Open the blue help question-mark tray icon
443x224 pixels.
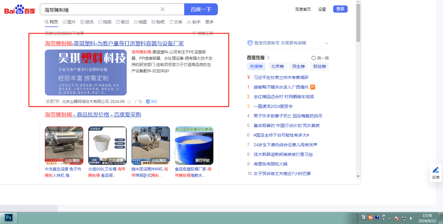point(377,217)
